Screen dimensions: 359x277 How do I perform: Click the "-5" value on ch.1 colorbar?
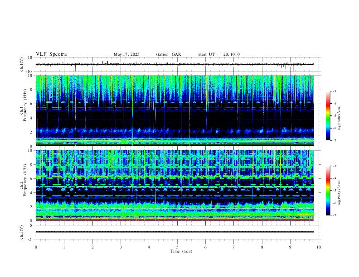[334, 116]
